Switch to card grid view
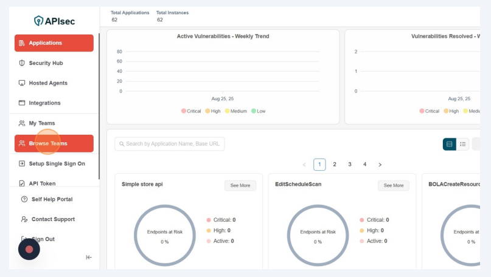This screenshot has height=277, width=491. [449, 144]
